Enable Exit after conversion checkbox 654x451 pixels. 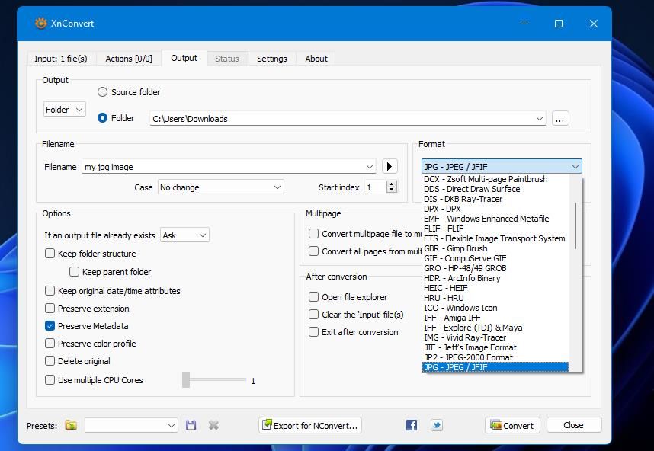(x=313, y=332)
